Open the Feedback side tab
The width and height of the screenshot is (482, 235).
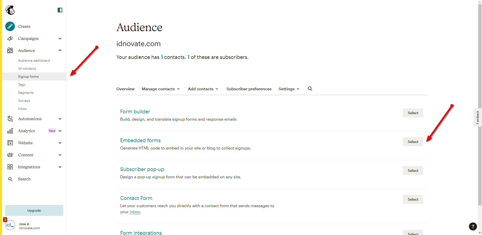[477, 117]
